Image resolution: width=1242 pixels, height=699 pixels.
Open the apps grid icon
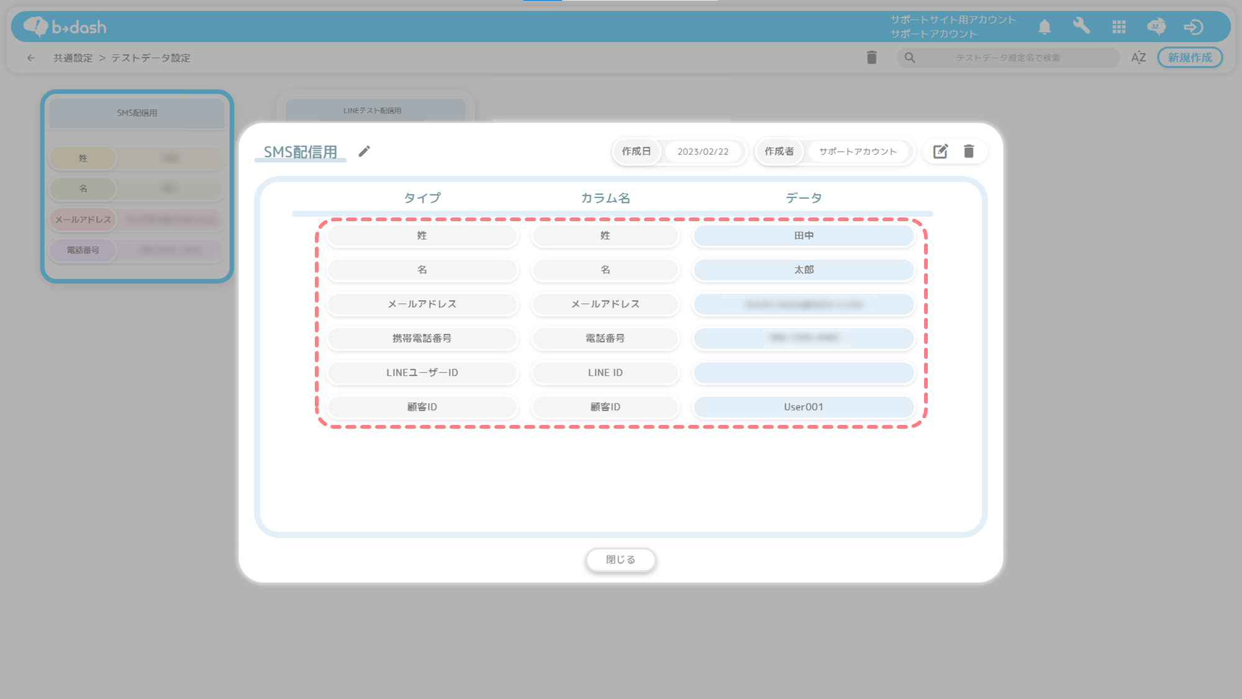[x=1119, y=27]
